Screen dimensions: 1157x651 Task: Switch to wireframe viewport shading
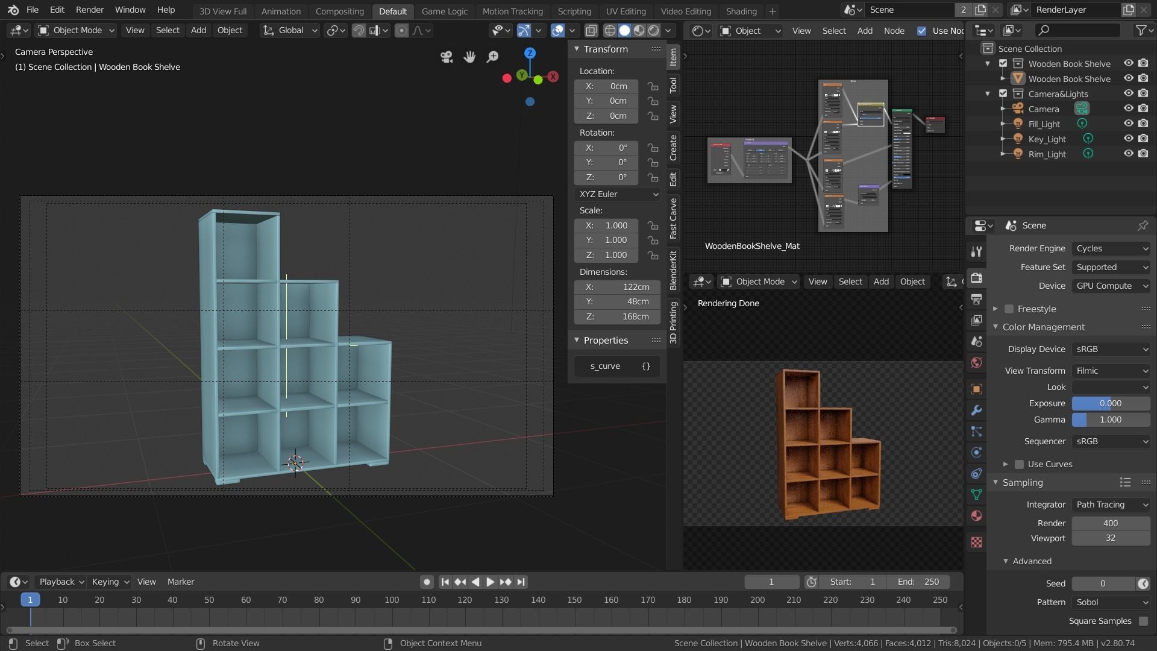610,30
